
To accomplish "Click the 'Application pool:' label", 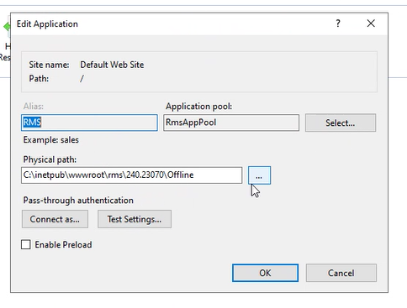I will (x=198, y=107).
